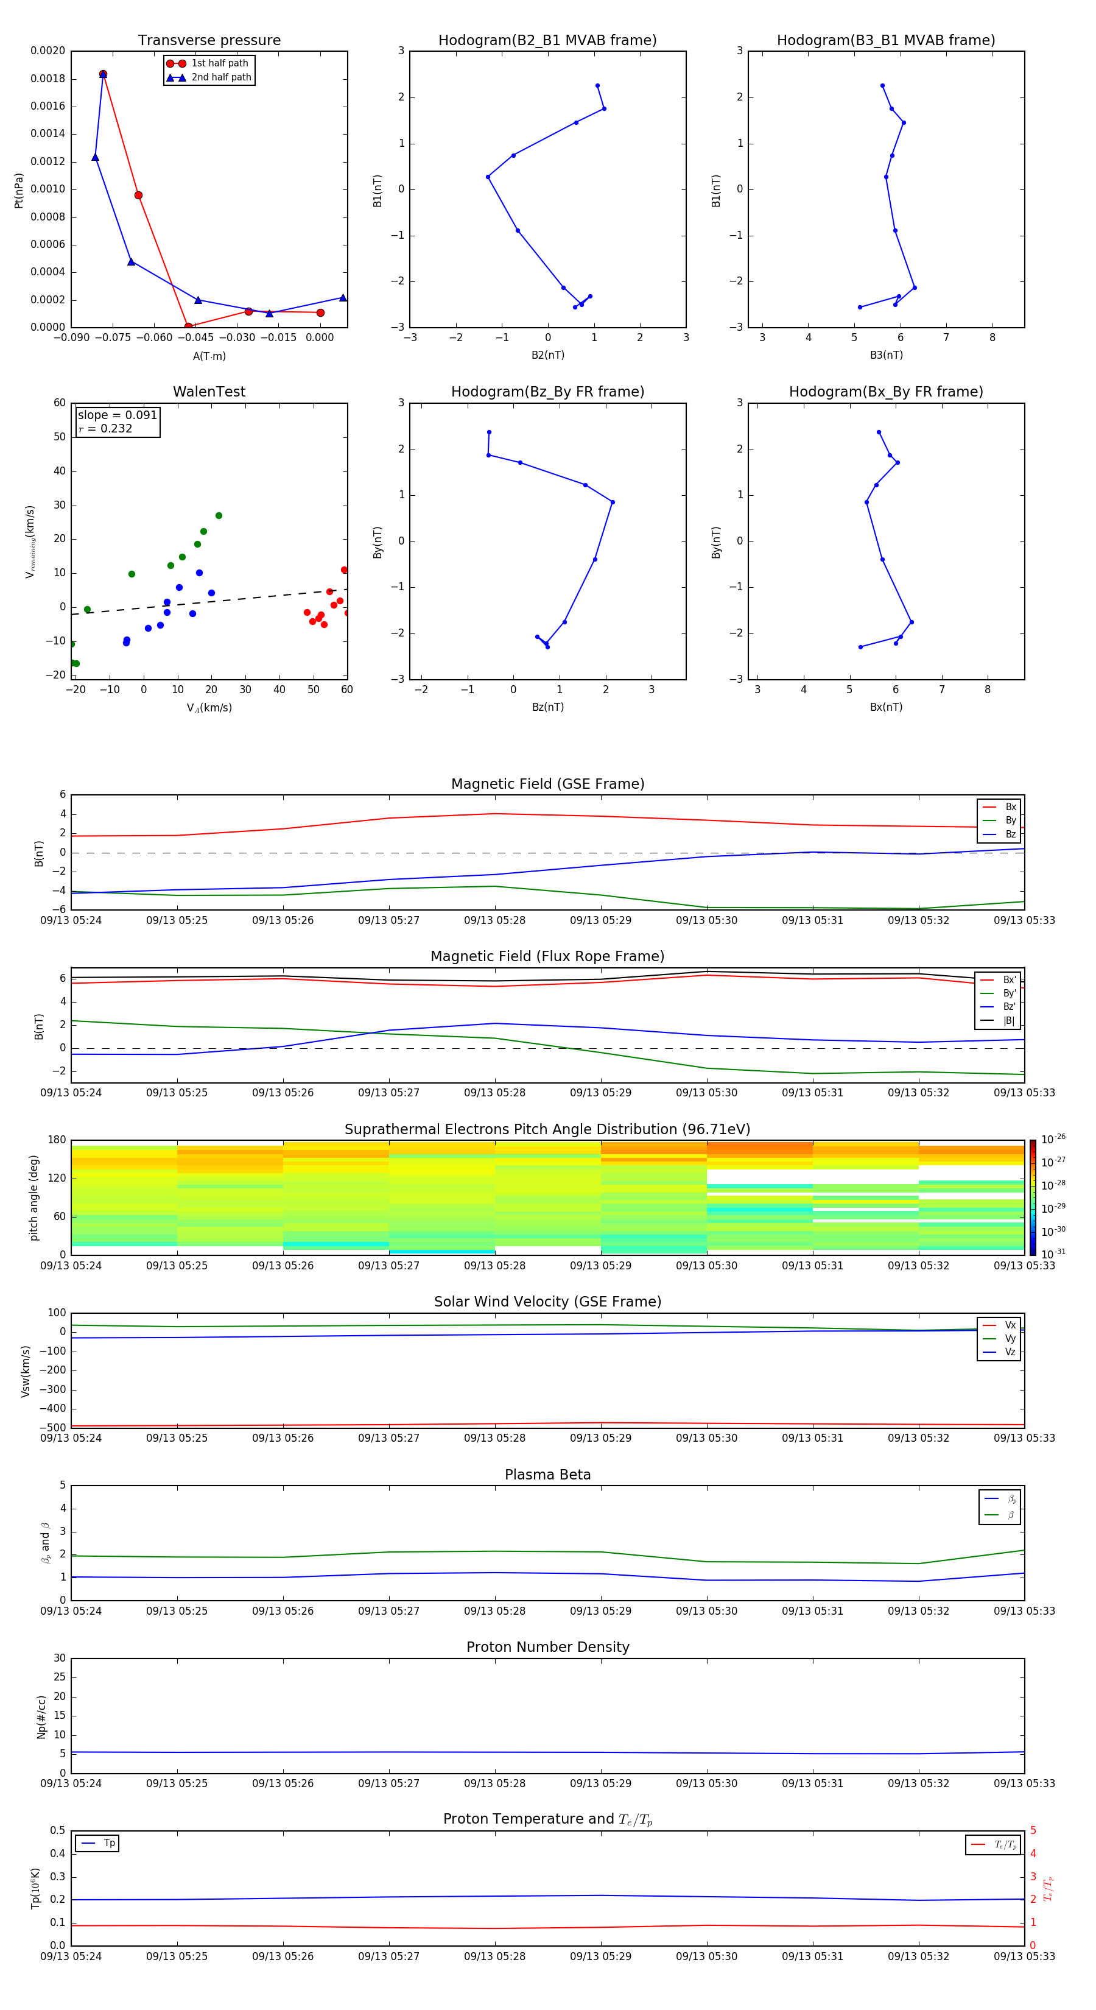Click '|B|' legend entry in flux rope plot
1096x2010 pixels.
click(x=998, y=1021)
